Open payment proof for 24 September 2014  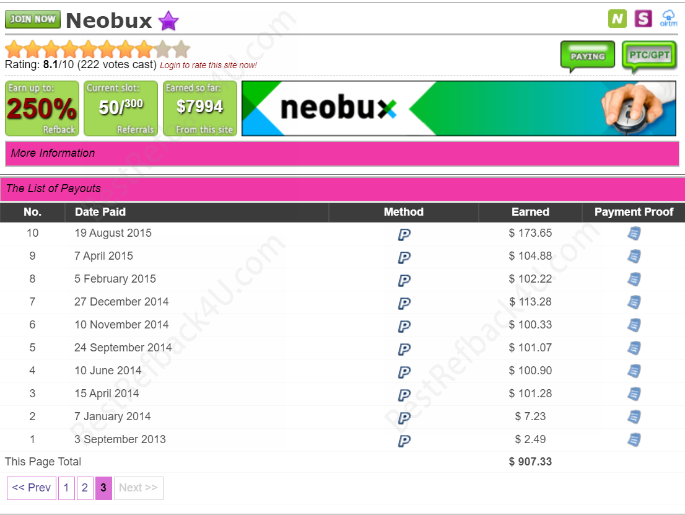pyautogui.click(x=634, y=348)
